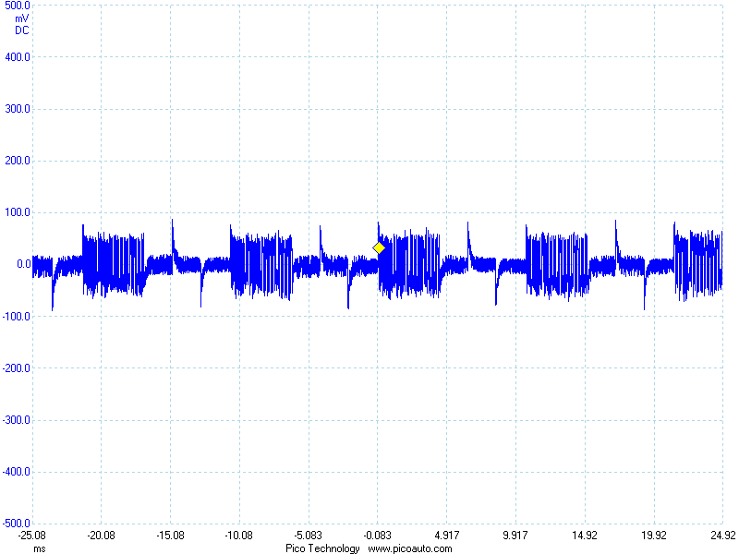
Task: Click the 24.92 time axis label
Action: coord(723,536)
